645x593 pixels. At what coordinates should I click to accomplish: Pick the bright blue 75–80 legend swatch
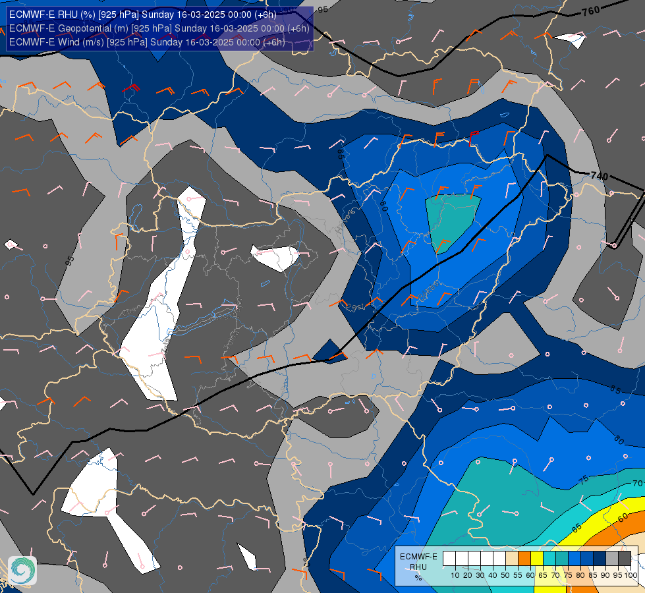tap(575, 558)
